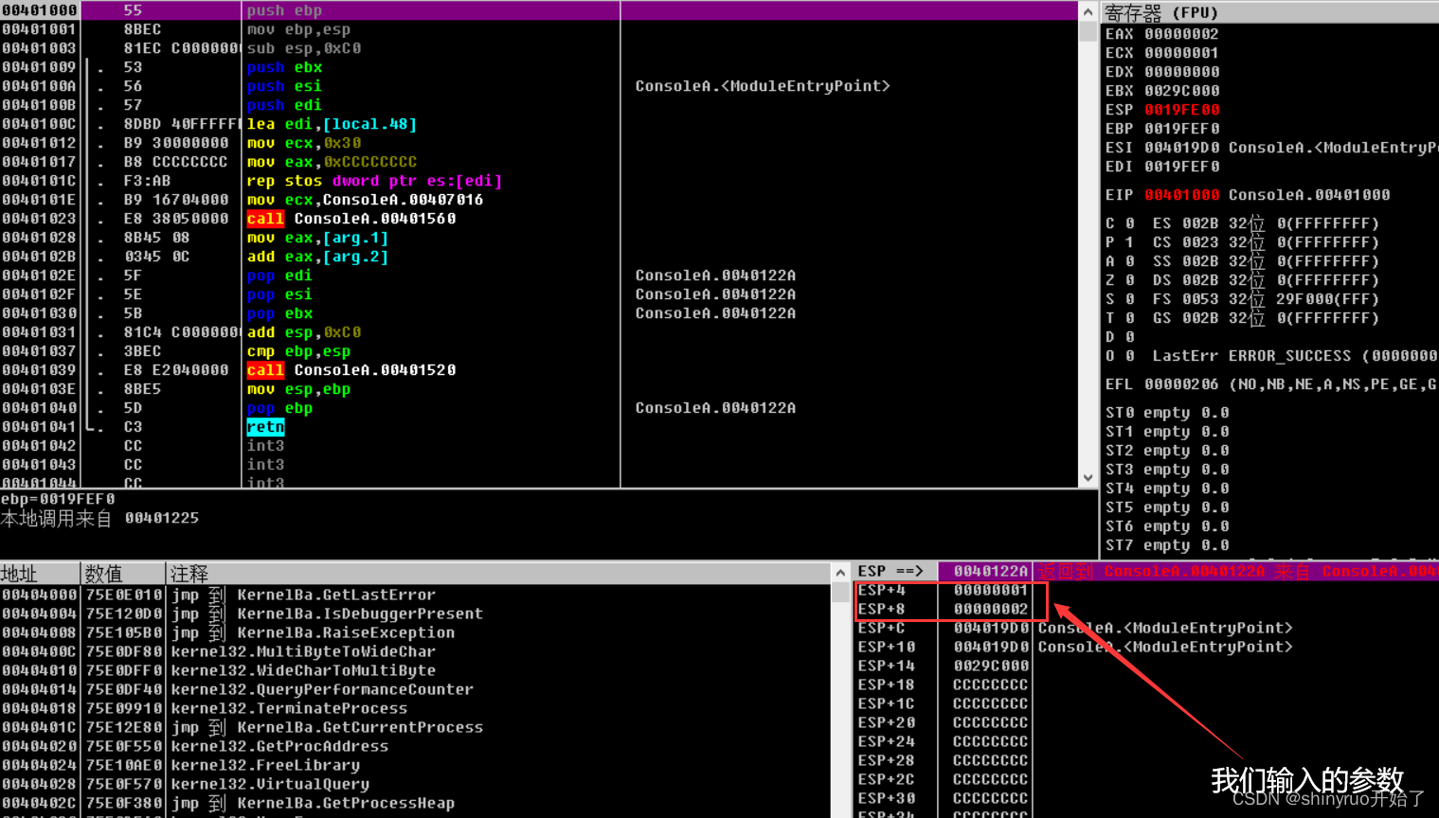Select stack ESP+4 value 00000001
1439x818 pixels.
coord(990,590)
